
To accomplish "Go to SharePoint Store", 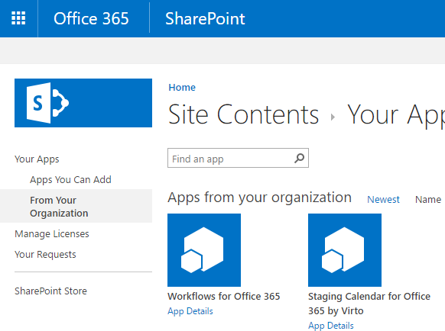I will (50, 291).
